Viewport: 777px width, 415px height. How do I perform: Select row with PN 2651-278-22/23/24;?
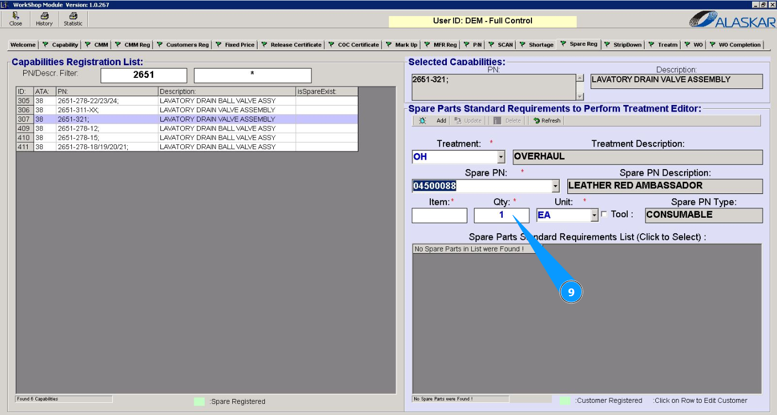pyautogui.click(x=187, y=101)
